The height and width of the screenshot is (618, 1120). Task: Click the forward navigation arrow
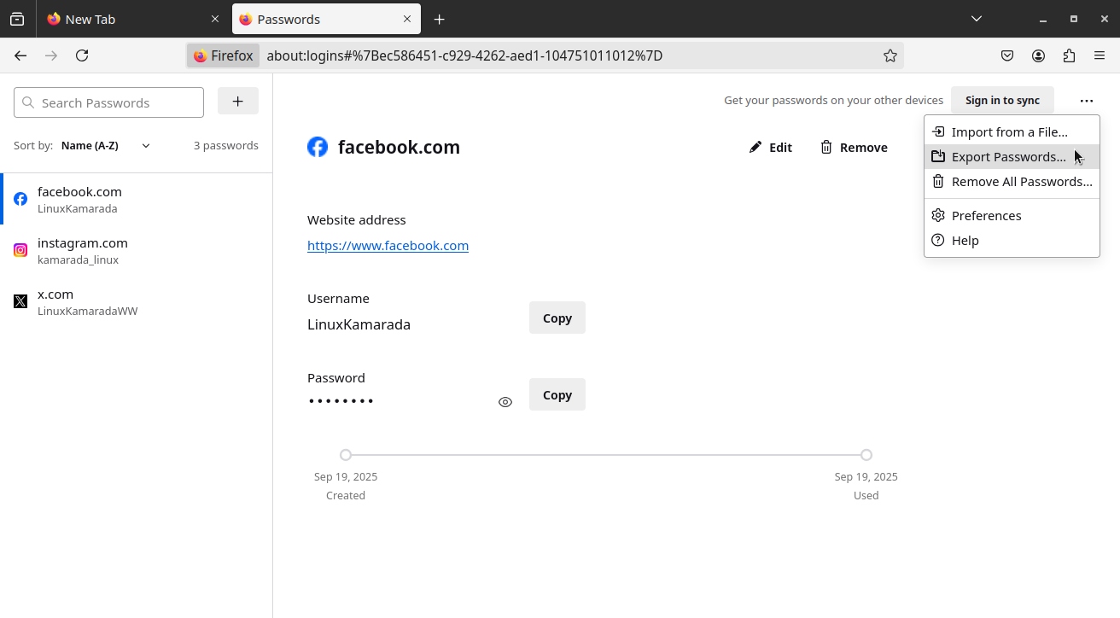click(51, 55)
